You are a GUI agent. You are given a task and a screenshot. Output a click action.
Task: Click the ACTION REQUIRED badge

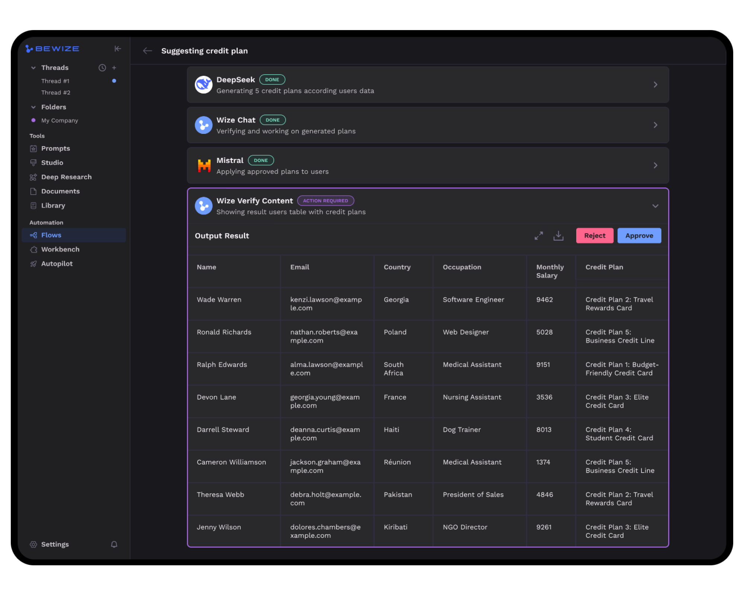pyautogui.click(x=325, y=201)
